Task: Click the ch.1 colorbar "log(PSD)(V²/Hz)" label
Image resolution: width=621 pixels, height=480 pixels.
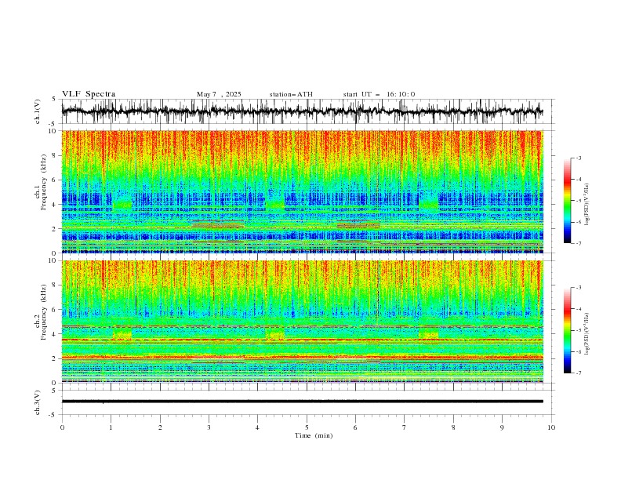Action: click(x=586, y=205)
